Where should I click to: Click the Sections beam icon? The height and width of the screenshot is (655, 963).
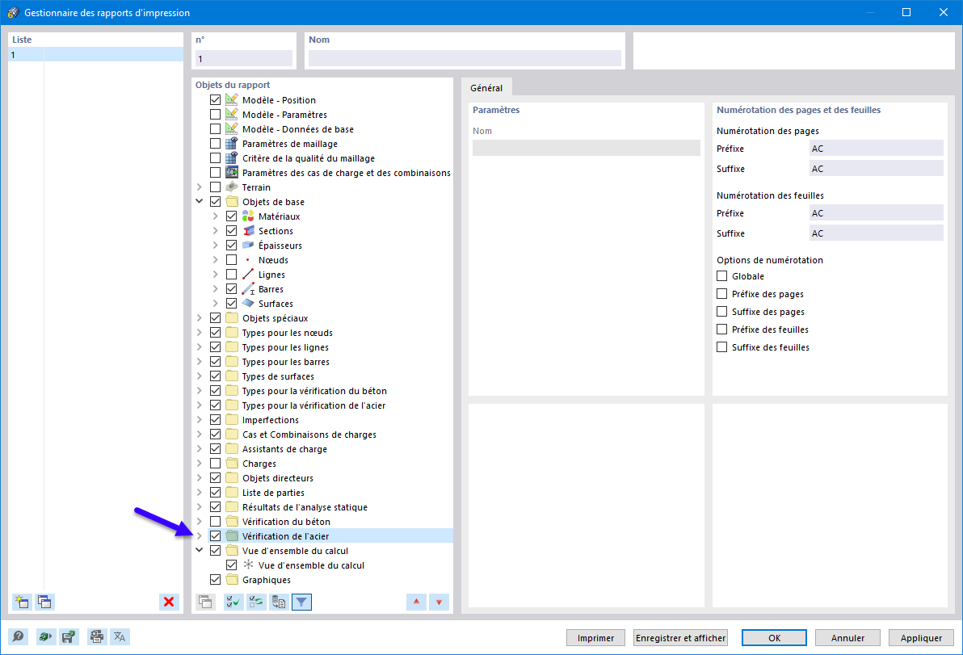(248, 231)
